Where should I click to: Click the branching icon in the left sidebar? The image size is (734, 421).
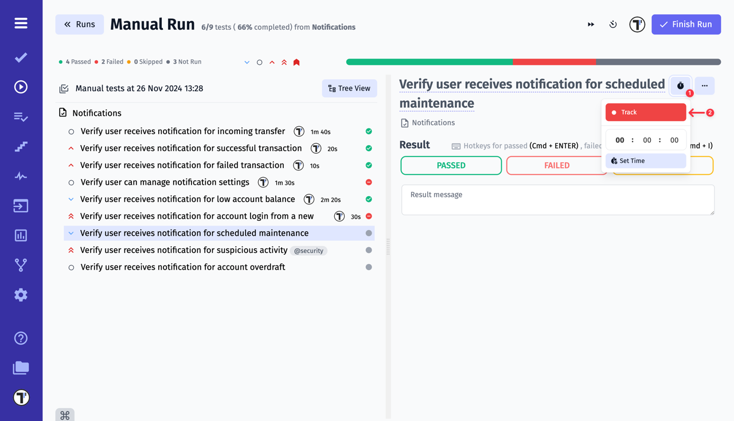coord(21,265)
